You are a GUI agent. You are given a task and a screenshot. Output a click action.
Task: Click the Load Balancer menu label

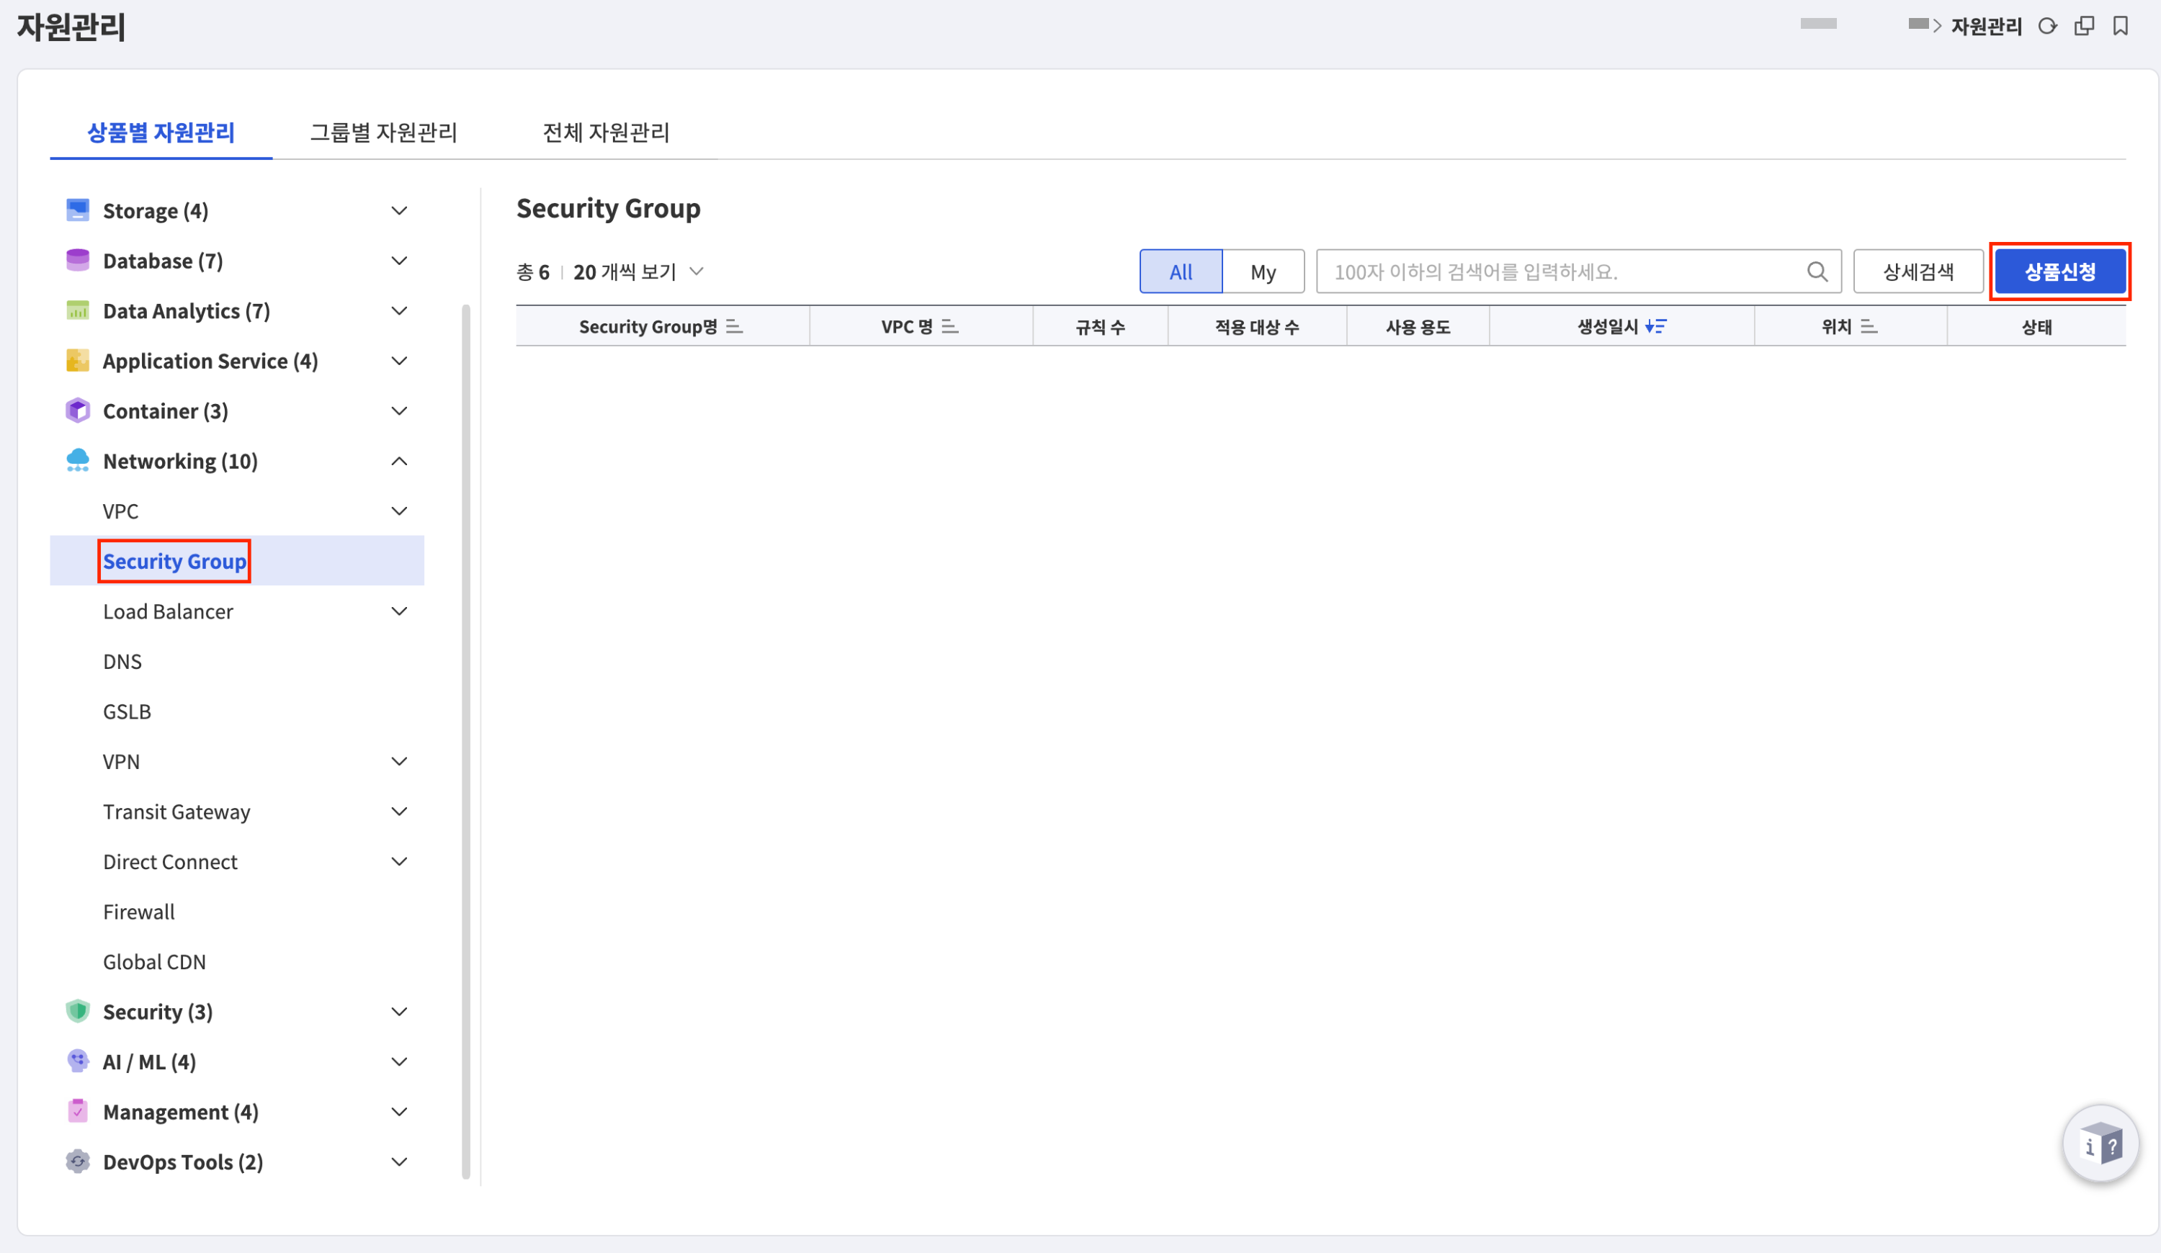[168, 611]
